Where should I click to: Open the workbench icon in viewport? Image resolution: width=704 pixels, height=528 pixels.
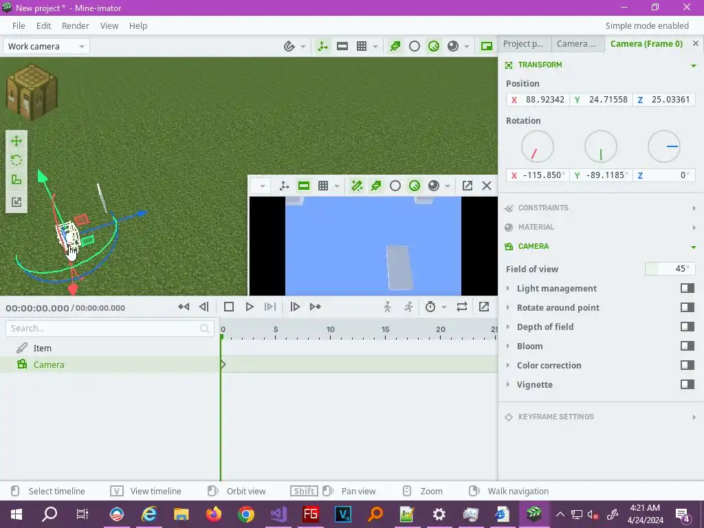(32, 91)
